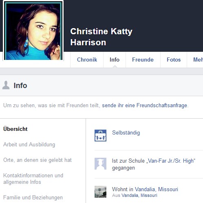Click Vandalia, Missouri in Aus line

coord(139,195)
